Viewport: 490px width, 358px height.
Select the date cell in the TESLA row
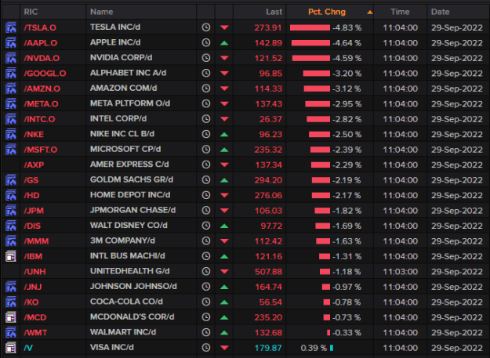[x=457, y=27]
